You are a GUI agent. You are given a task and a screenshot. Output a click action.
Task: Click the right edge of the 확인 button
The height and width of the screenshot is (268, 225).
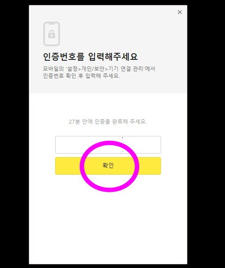coord(157,166)
